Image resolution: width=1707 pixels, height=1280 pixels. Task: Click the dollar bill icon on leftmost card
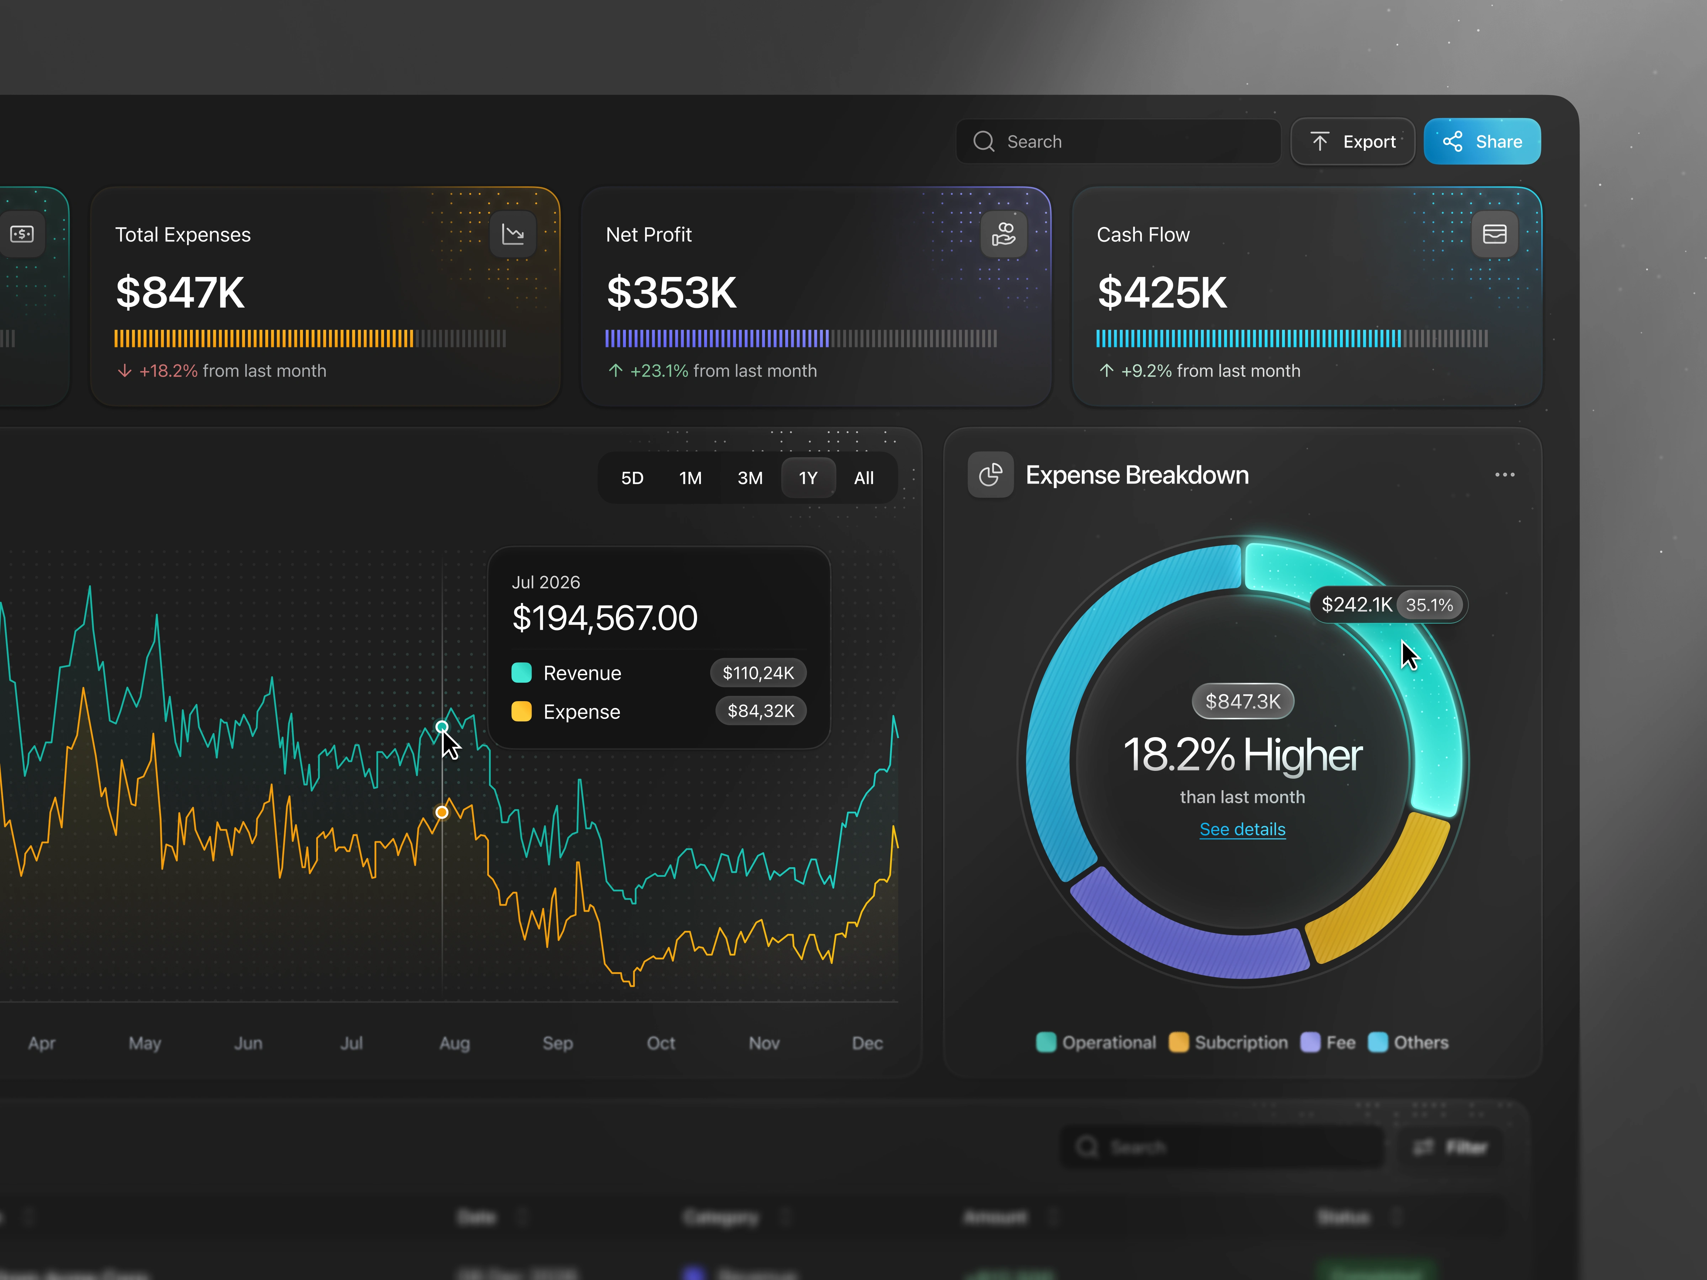(x=22, y=234)
